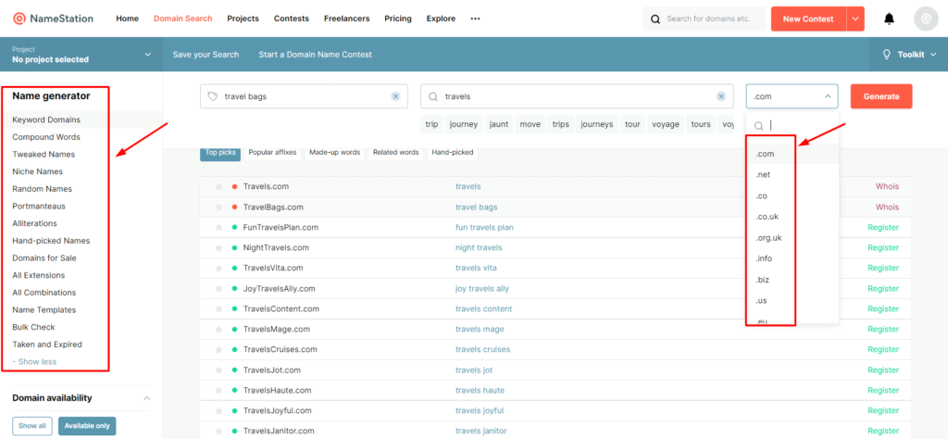Open the notifications bell

point(889,19)
